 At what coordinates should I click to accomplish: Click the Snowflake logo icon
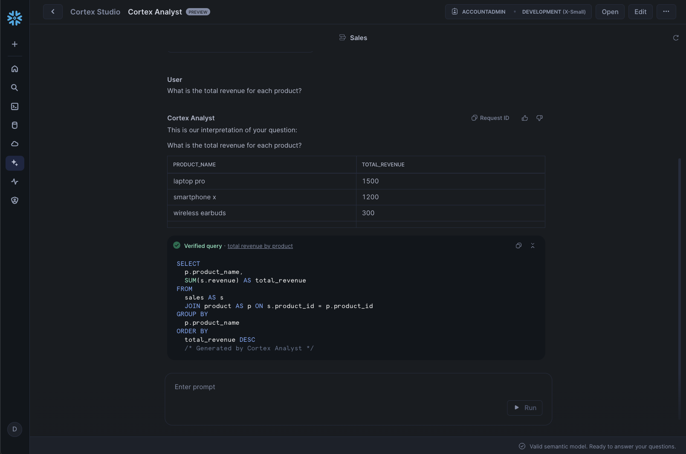[14, 18]
